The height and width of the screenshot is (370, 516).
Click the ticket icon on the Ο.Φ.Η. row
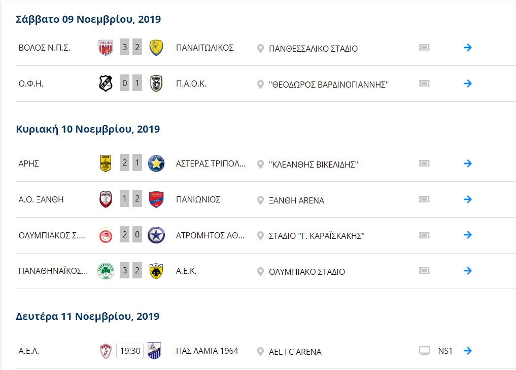[x=424, y=84]
